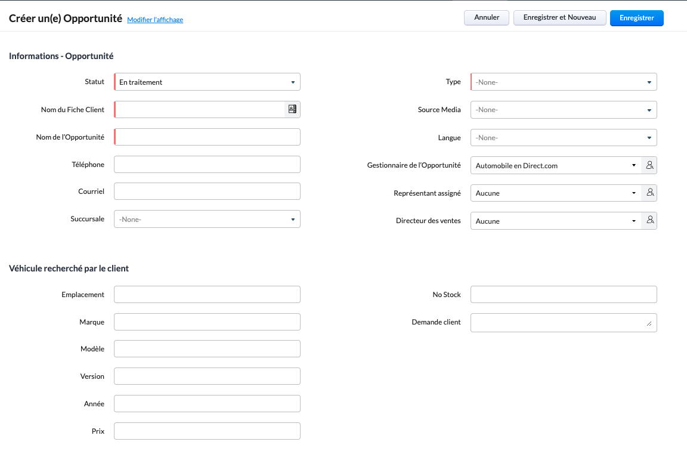Open the Succursale dropdown

(x=207, y=219)
